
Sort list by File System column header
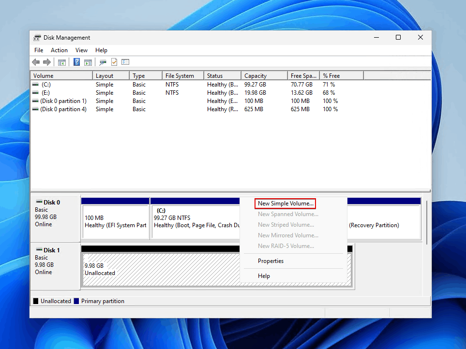(x=180, y=76)
